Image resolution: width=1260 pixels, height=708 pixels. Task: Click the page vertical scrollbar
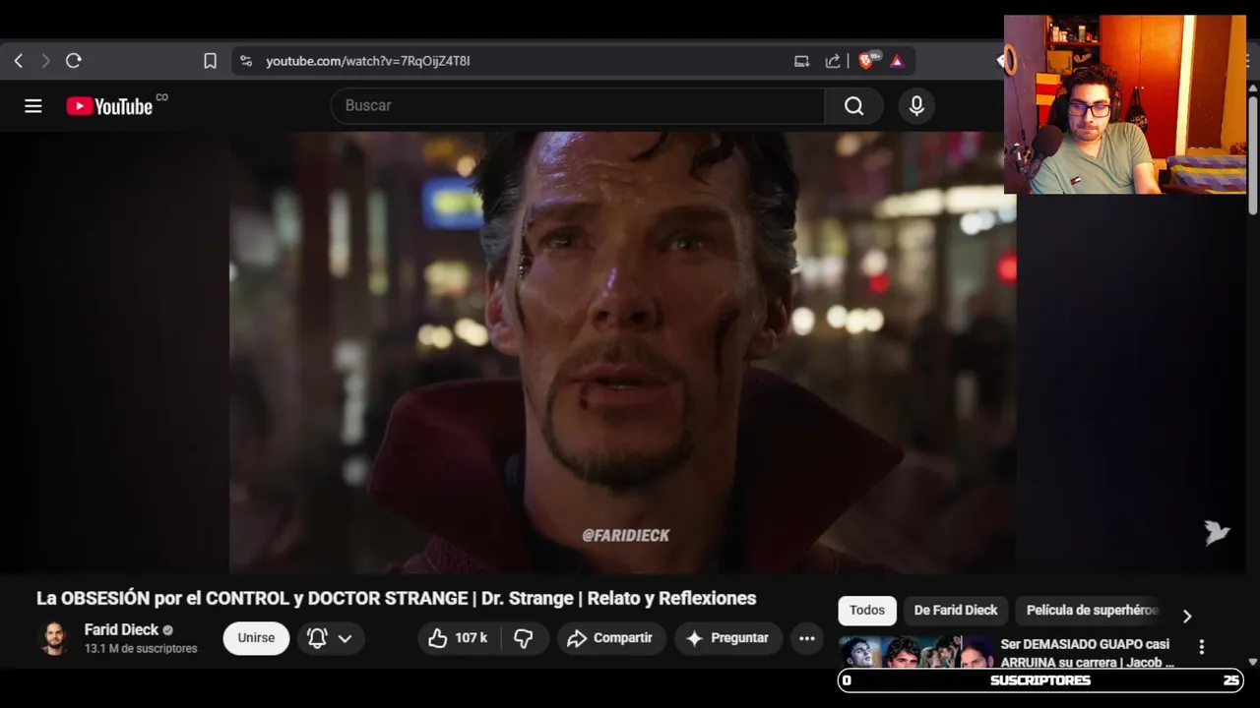click(x=1253, y=155)
